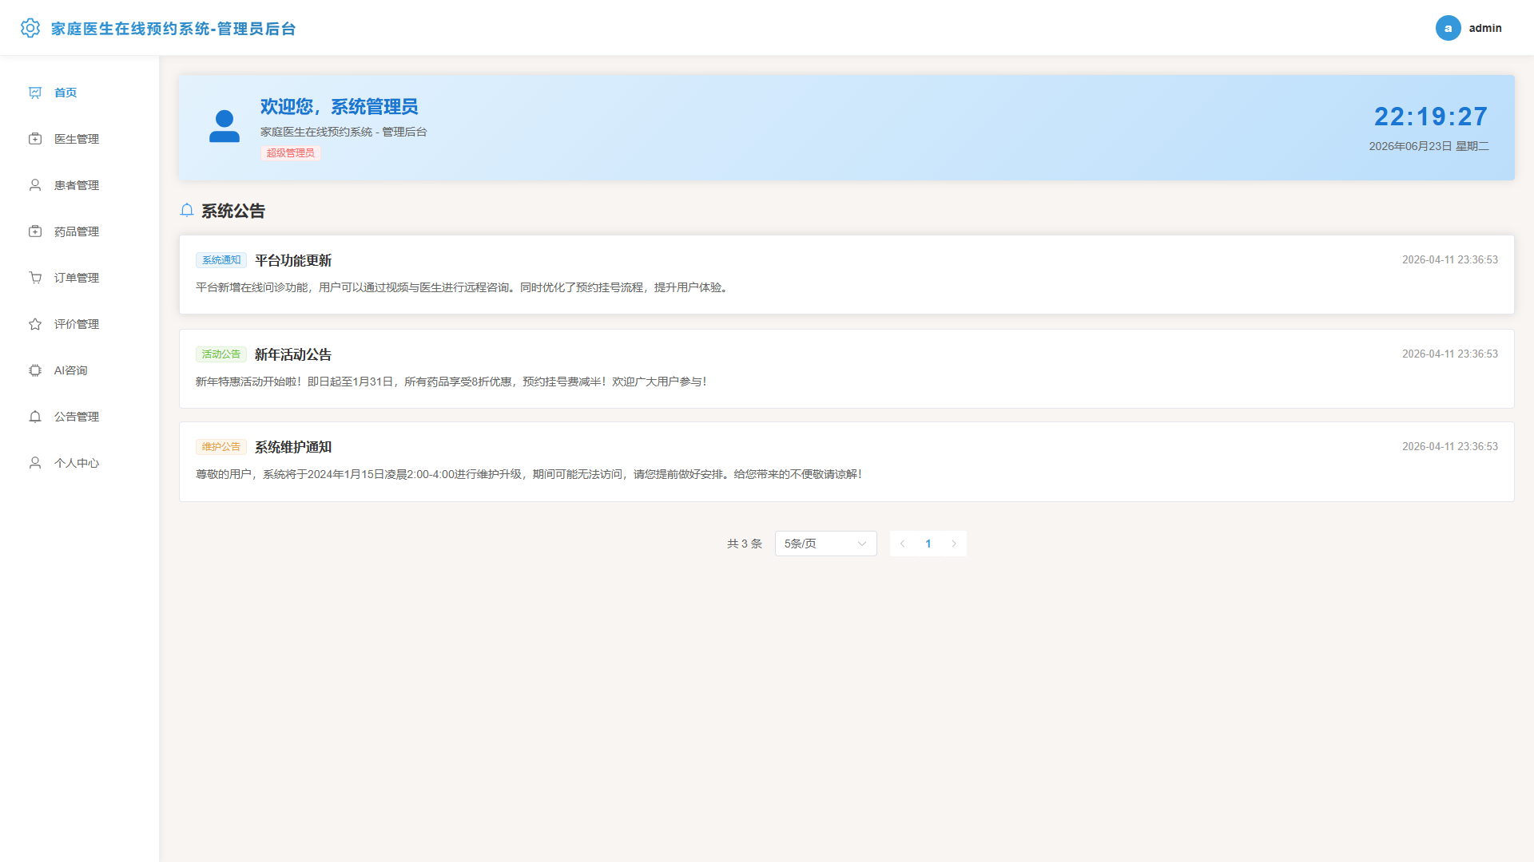Screen dimensions: 1534x862
Task: Click the 患者管理 user icon
Action: 35,185
